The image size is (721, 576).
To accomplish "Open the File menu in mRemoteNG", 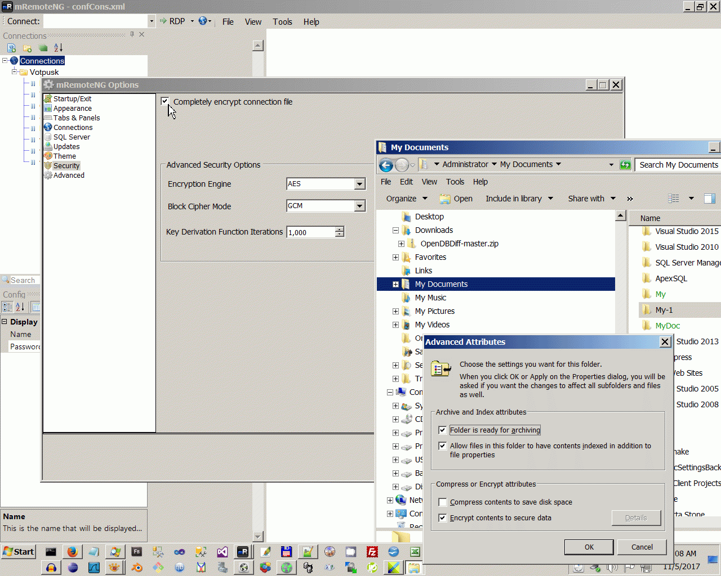I will tap(228, 21).
